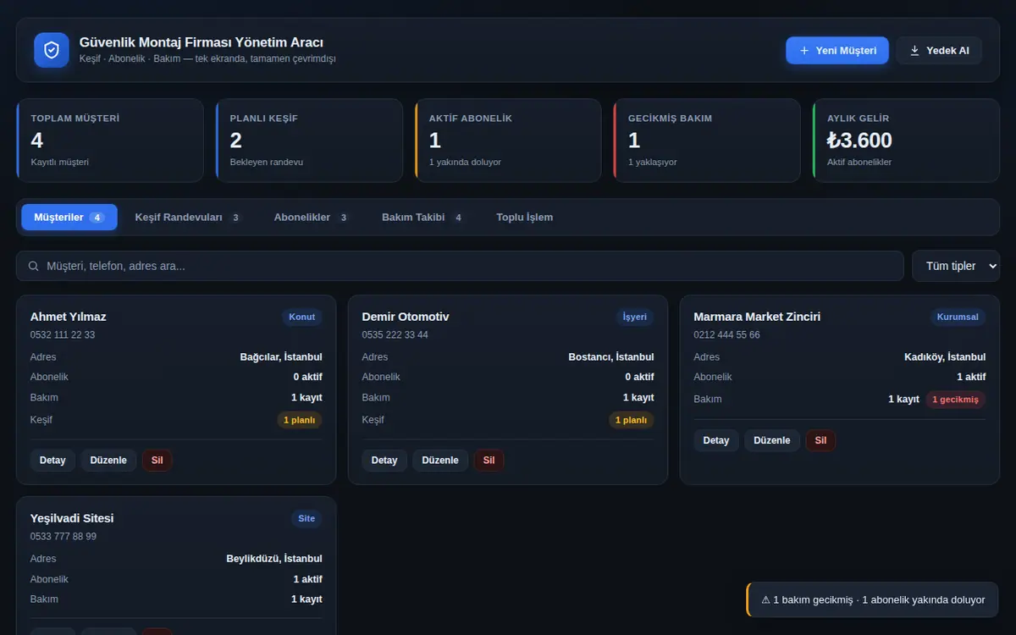The height and width of the screenshot is (635, 1016).
Task: Click the 1 gecikmiş maintenance badge
Action: click(x=955, y=400)
